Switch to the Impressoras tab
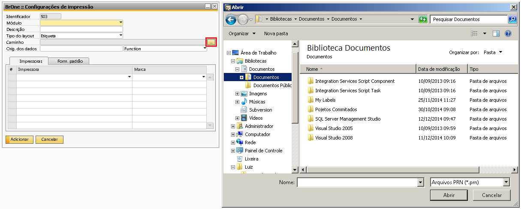Image resolution: width=521 pixels, height=209 pixels. coord(30,61)
